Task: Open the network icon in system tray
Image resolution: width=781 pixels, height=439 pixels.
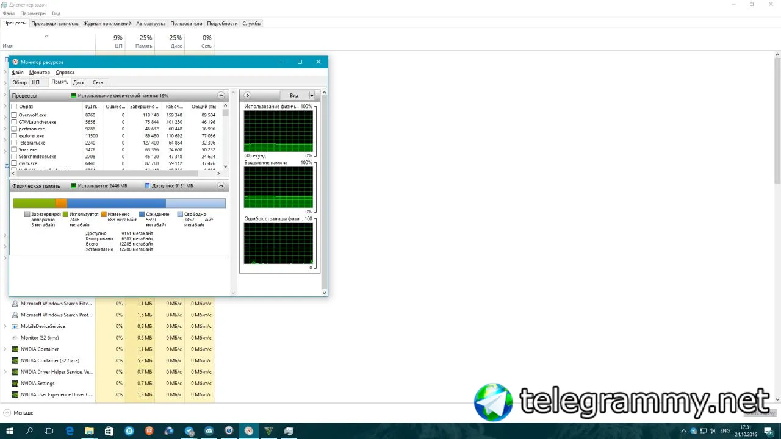Action: click(704, 431)
